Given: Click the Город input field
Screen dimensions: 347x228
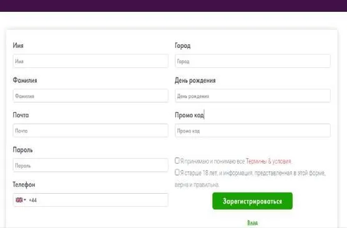Looking at the screenshot, I should coord(253,61).
